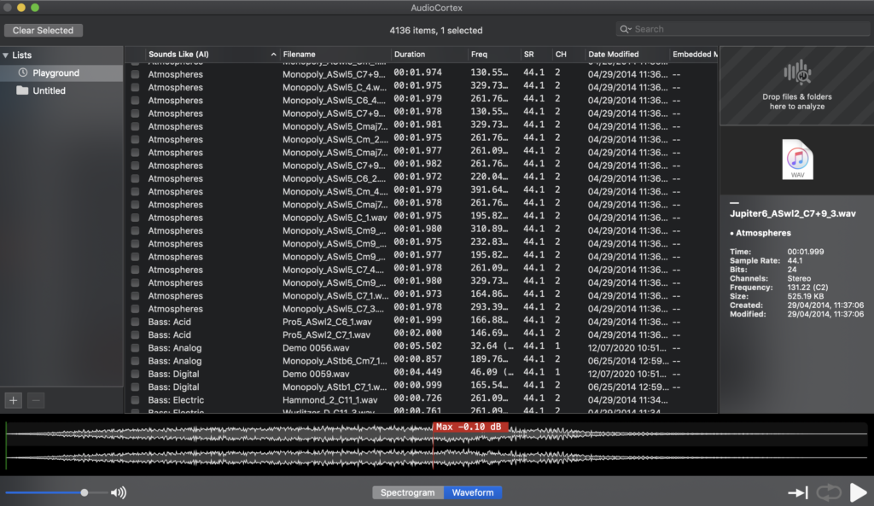874x506 pixels.
Task: Click the analyze drop zone waveform icon
Action: click(797, 72)
